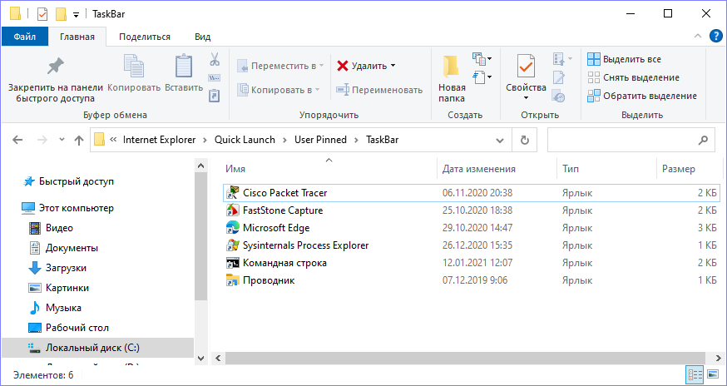
Task: Click the Edit icon in Открыть group
Action: coord(559,78)
